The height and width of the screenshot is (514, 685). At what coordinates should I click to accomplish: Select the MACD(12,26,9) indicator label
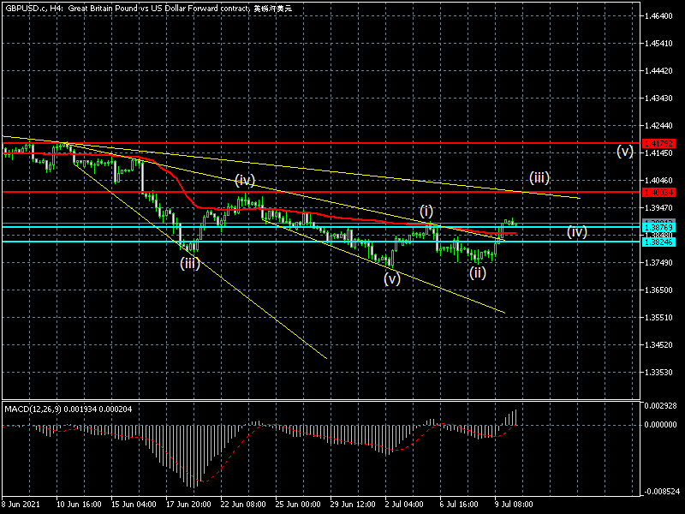point(61,409)
